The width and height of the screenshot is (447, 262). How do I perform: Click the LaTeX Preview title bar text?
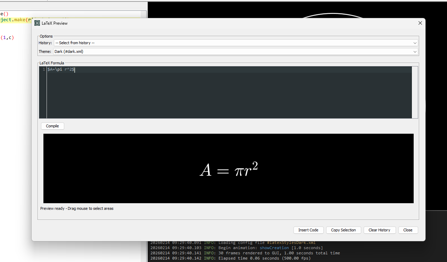click(x=55, y=23)
